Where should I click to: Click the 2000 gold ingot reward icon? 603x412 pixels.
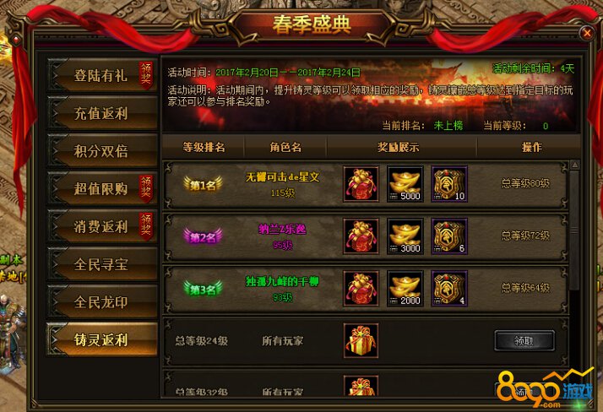coord(405,288)
